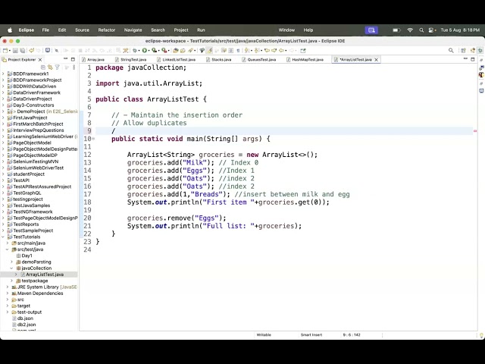Click cursor position 9 : 6 : 142
This screenshot has height=364, width=485.
pos(352,335)
